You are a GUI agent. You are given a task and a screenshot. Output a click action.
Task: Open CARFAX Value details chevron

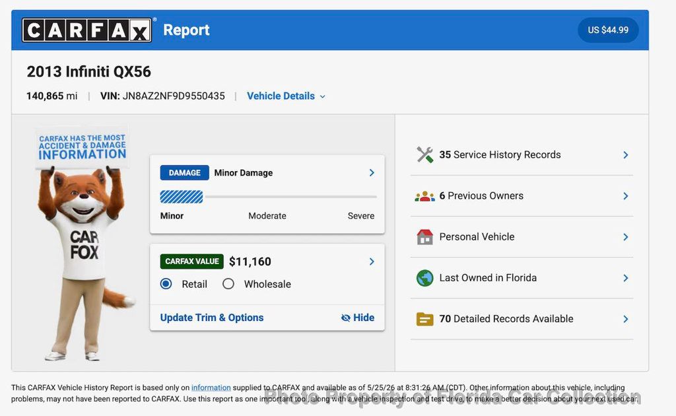[372, 261]
